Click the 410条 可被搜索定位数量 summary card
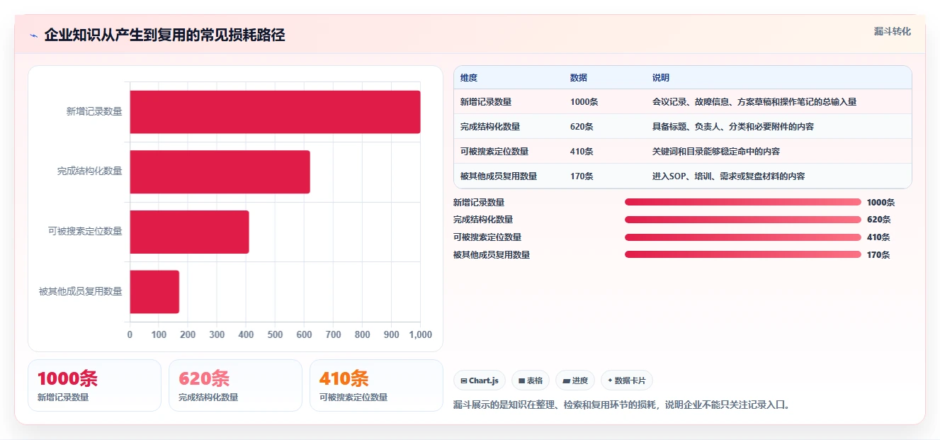Screen dimensions: 940x440 (376, 385)
